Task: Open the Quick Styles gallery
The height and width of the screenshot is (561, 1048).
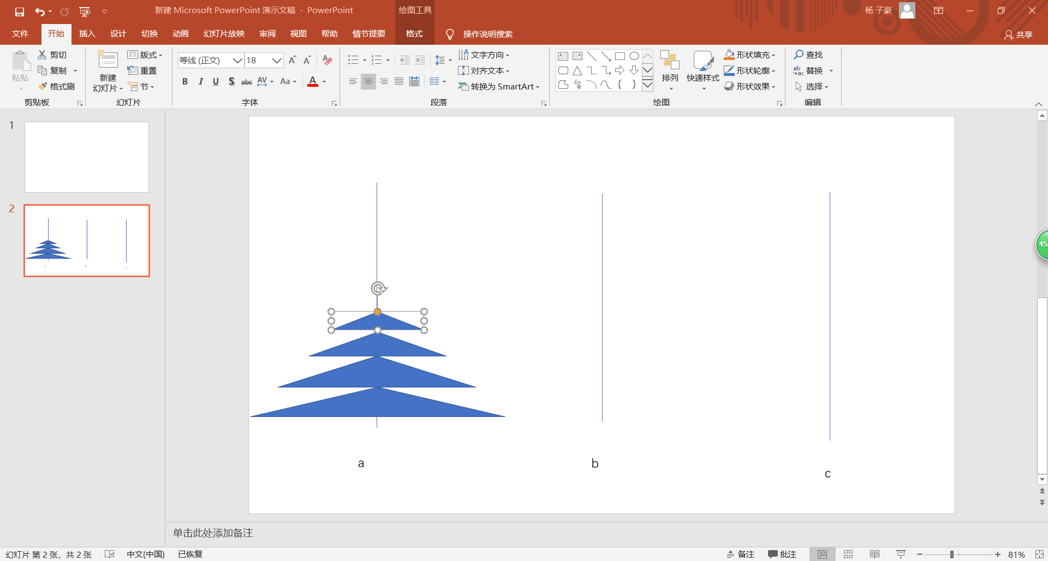Action: (703, 70)
